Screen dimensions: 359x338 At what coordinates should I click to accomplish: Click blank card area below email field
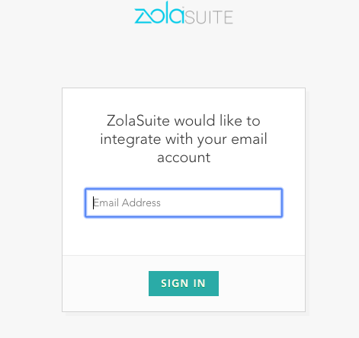click(x=184, y=236)
